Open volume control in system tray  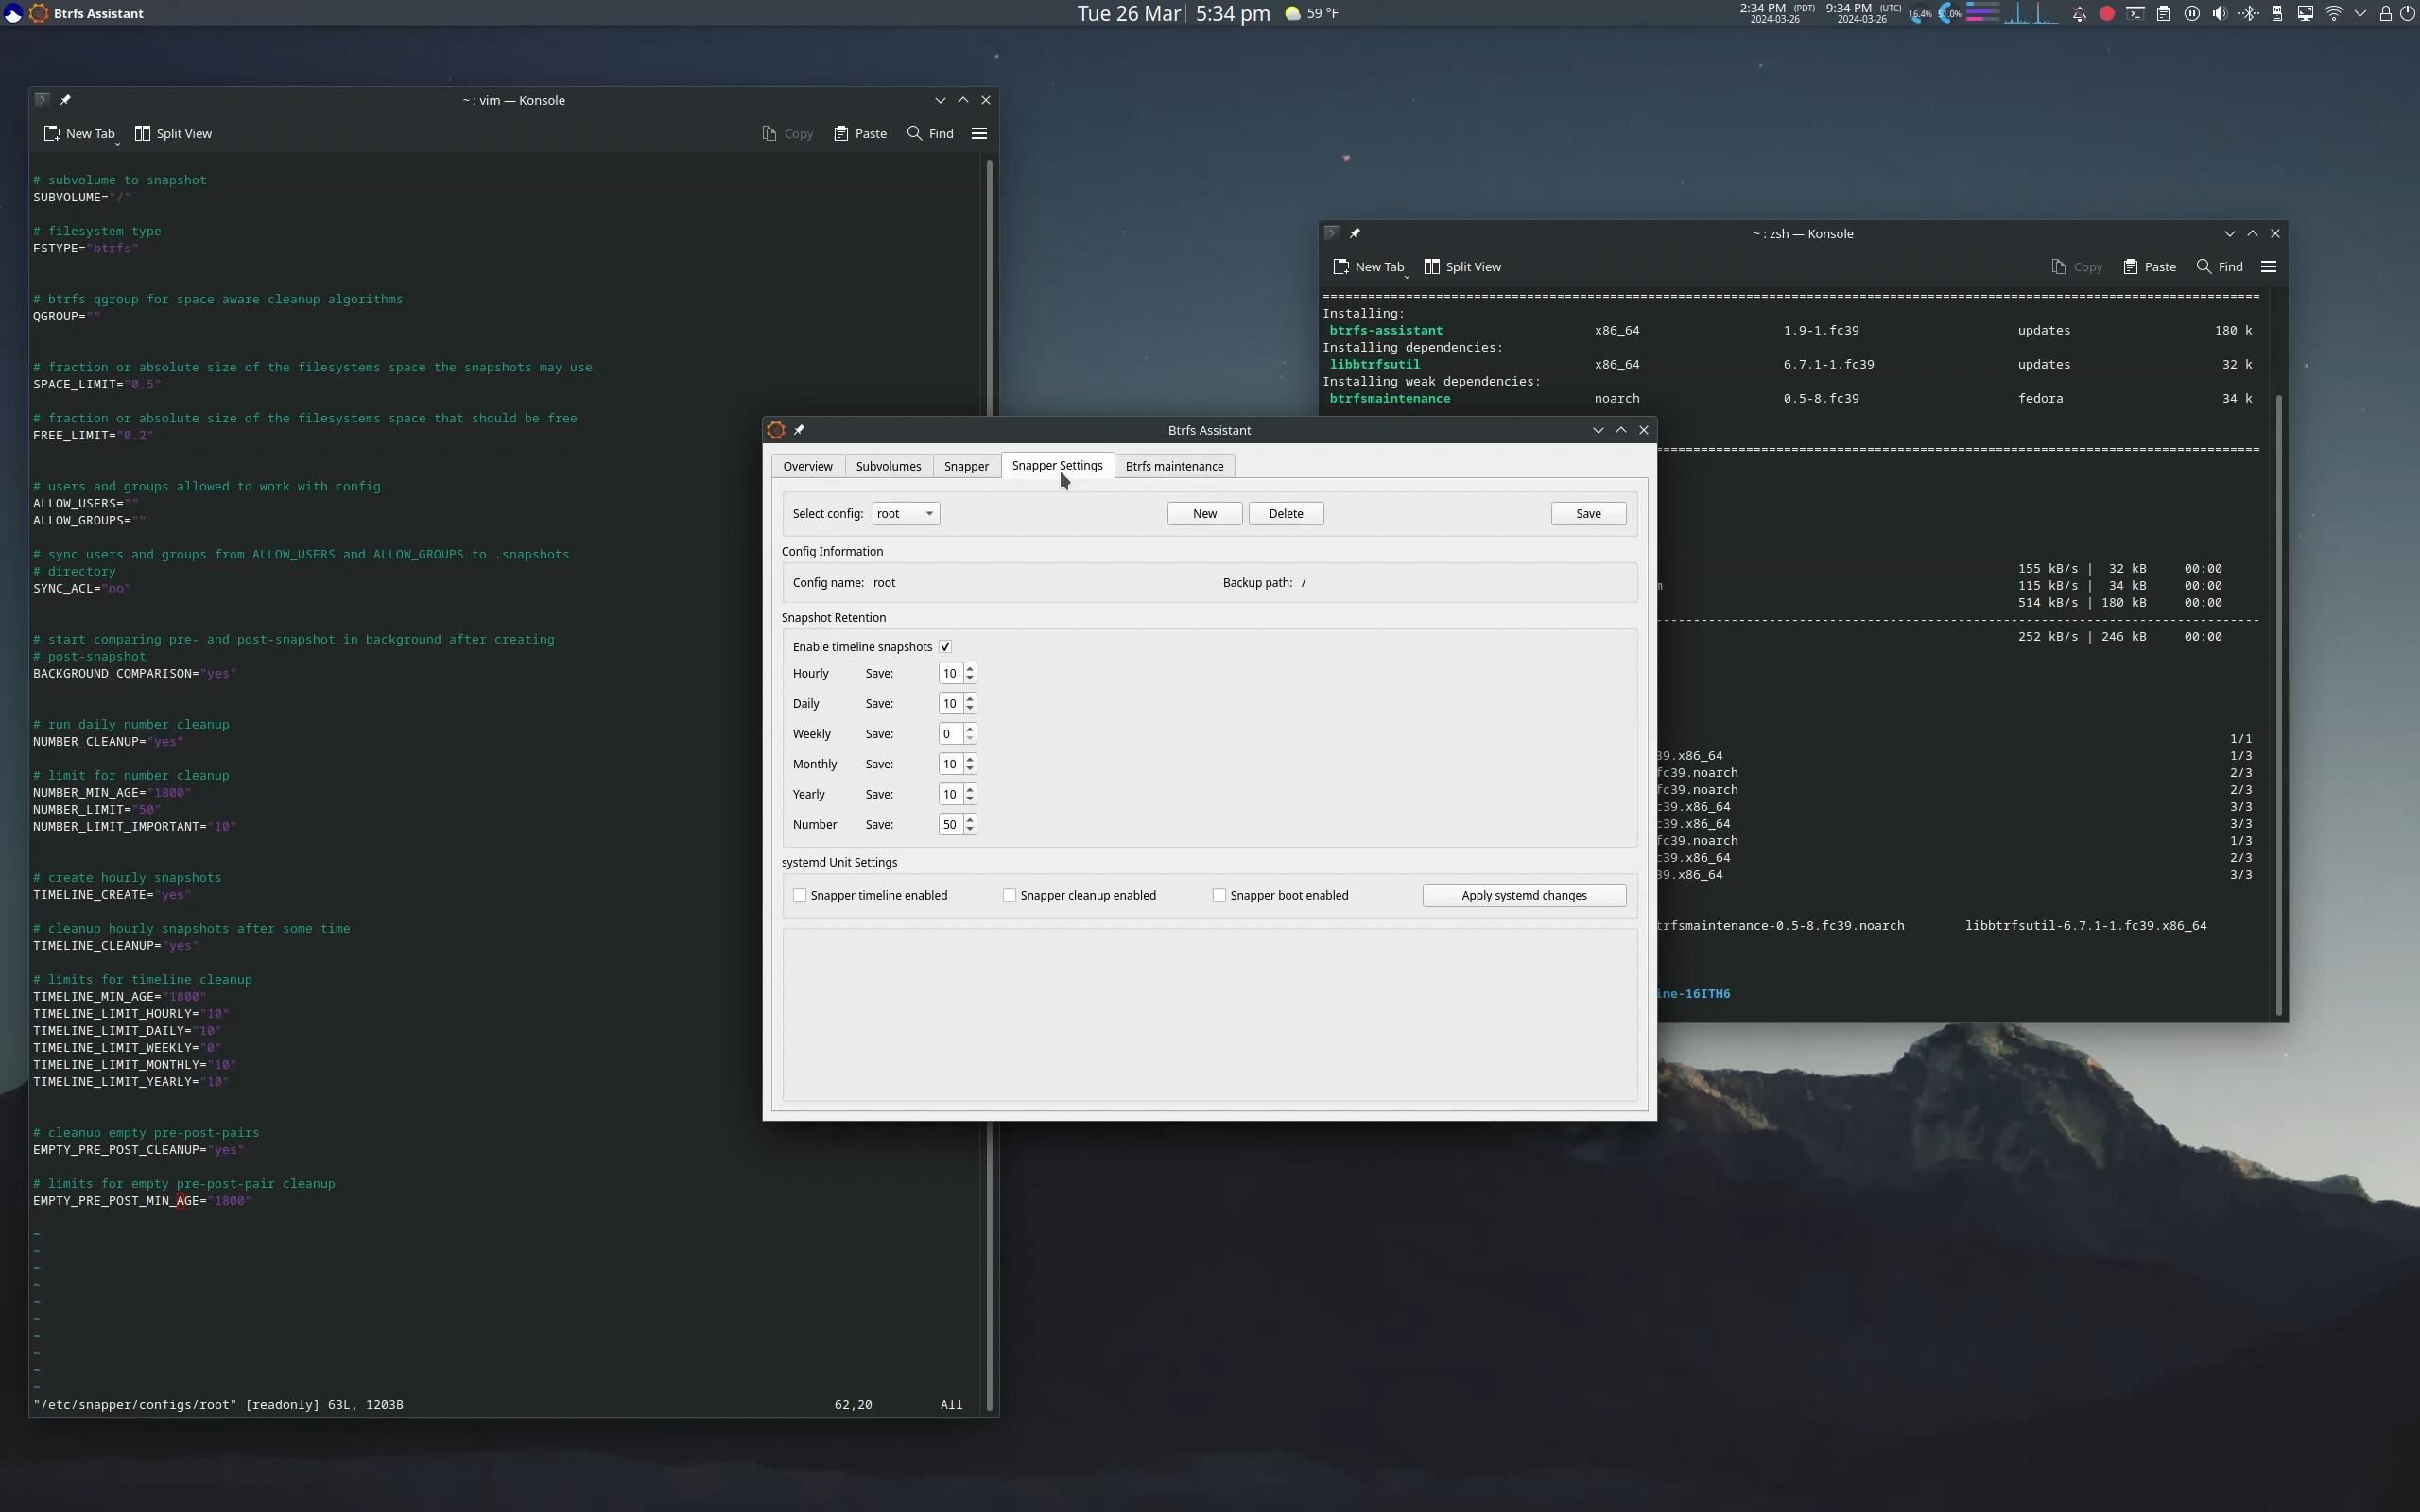(2220, 14)
